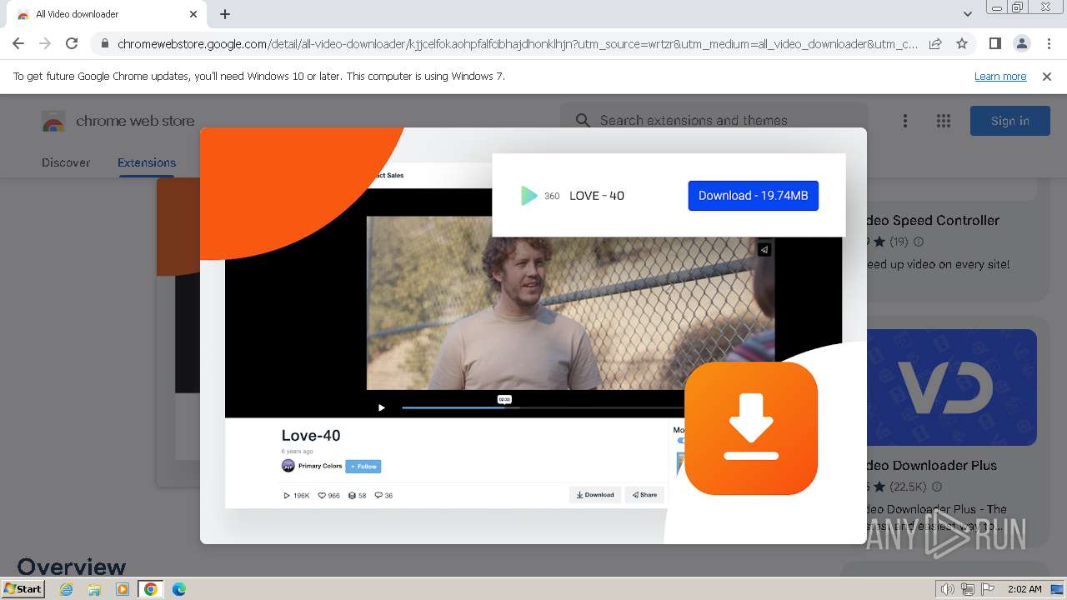Viewport: 1067px width, 600px height.
Task: Open the media player taskbar icon
Action: (x=123, y=589)
